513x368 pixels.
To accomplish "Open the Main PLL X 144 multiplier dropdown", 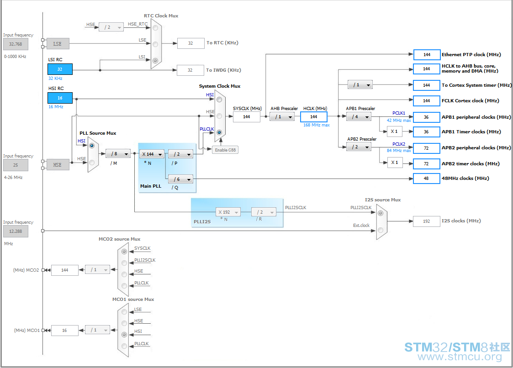I will [x=152, y=154].
